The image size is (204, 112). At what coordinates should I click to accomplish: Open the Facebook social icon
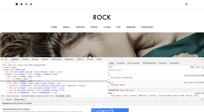click(17, 4)
